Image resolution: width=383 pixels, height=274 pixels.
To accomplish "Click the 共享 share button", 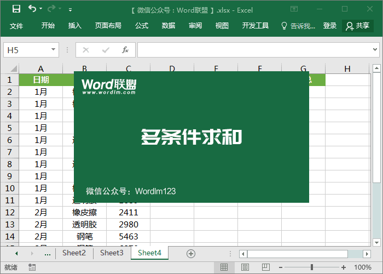I will (x=358, y=26).
